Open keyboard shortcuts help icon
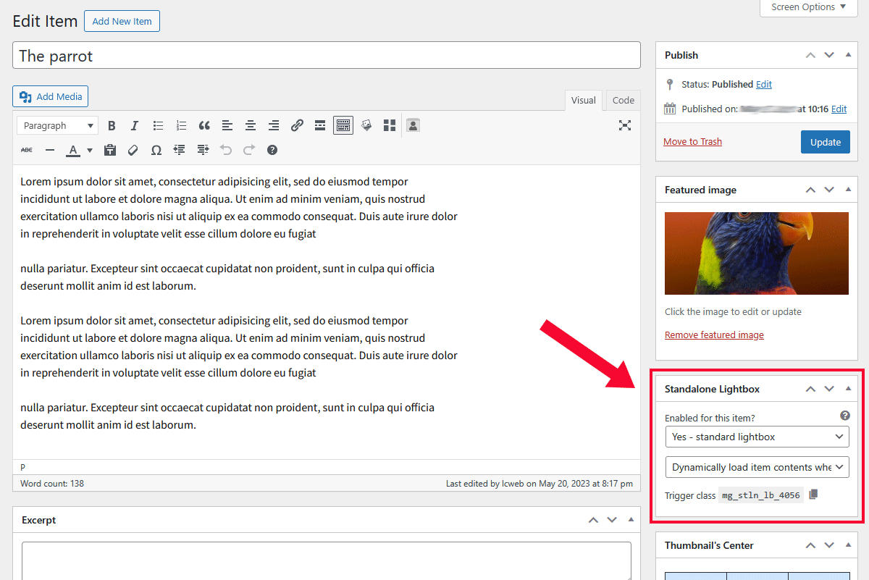The width and height of the screenshot is (869, 580). click(272, 150)
